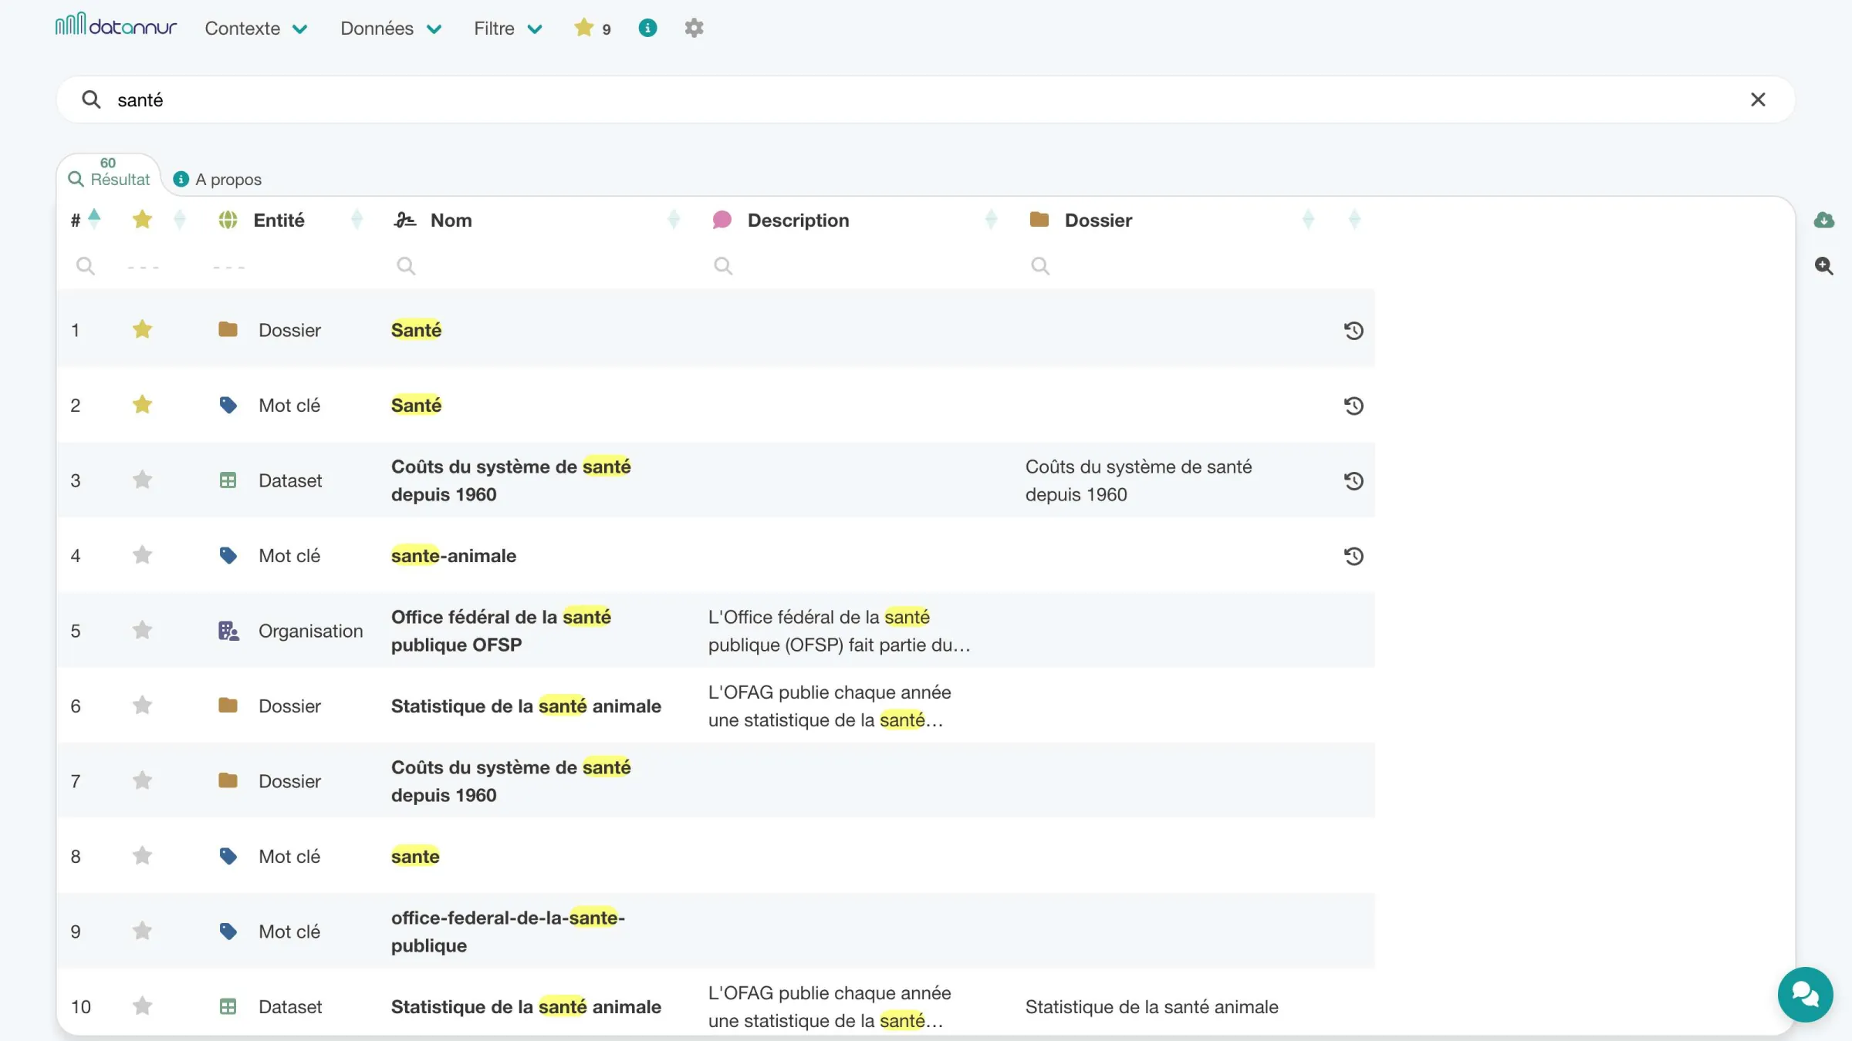The width and height of the screenshot is (1852, 1041).
Task: Open the favorite column filter selector
Action: [144, 267]
